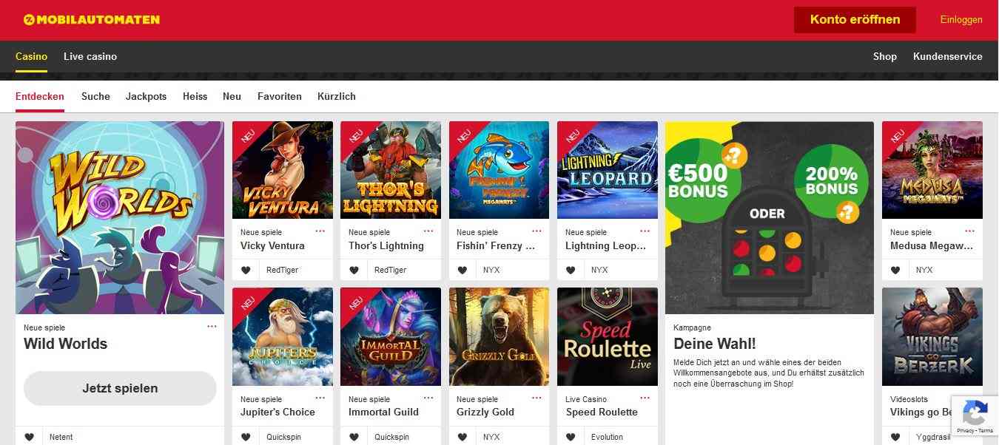This screenshot has width=999, height=445.
Task: Select the Suche tab
Action: point(95,96)
